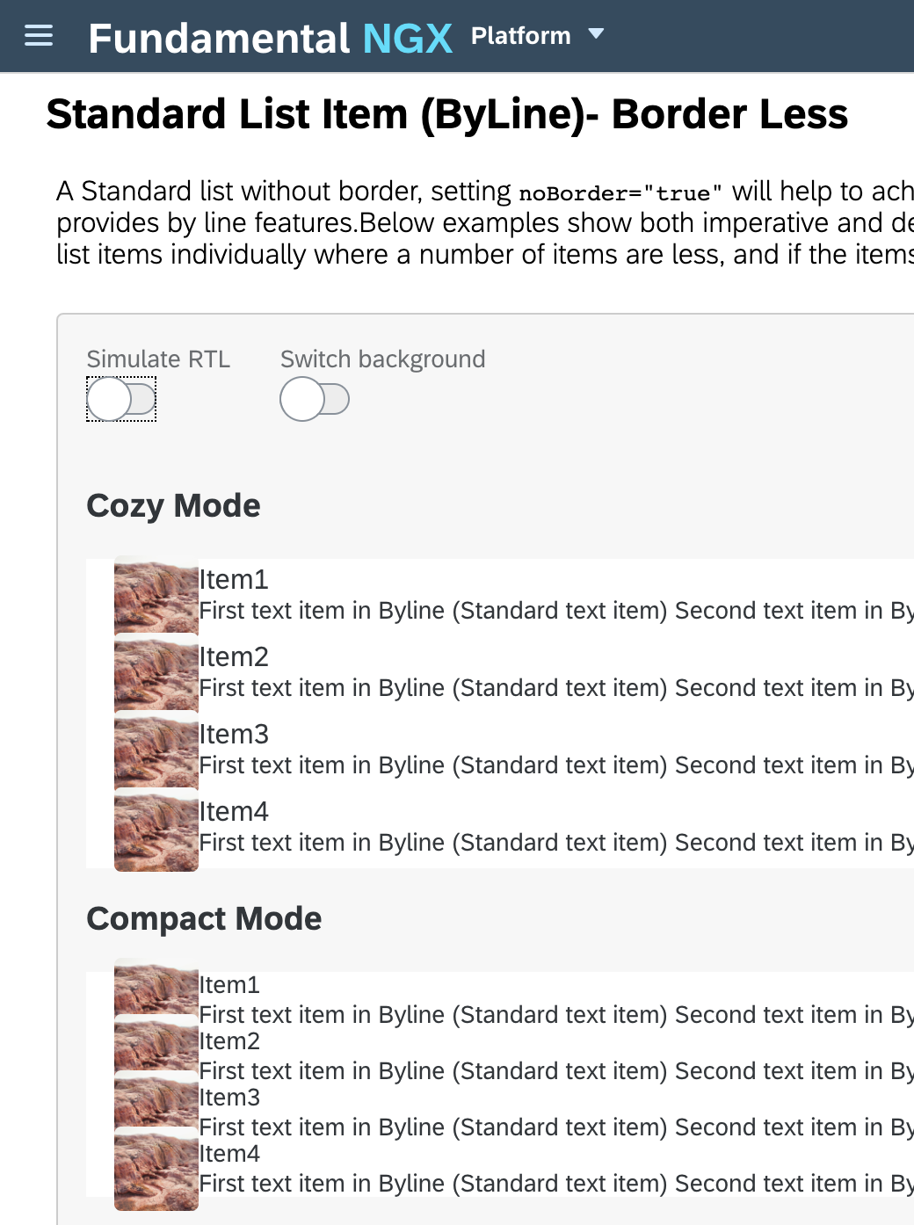Click the Platform menu label

click(520, 35)
